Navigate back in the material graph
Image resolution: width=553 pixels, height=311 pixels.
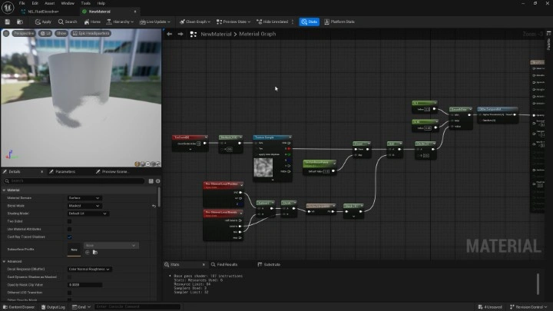(171, 34)
